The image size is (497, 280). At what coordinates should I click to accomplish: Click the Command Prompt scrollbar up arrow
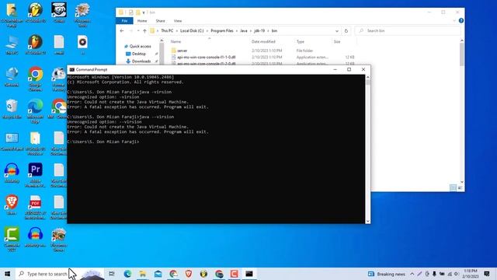(367, 77)
